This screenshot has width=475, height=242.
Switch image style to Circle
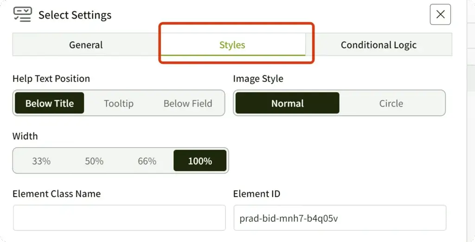click(x=391, y=103)
